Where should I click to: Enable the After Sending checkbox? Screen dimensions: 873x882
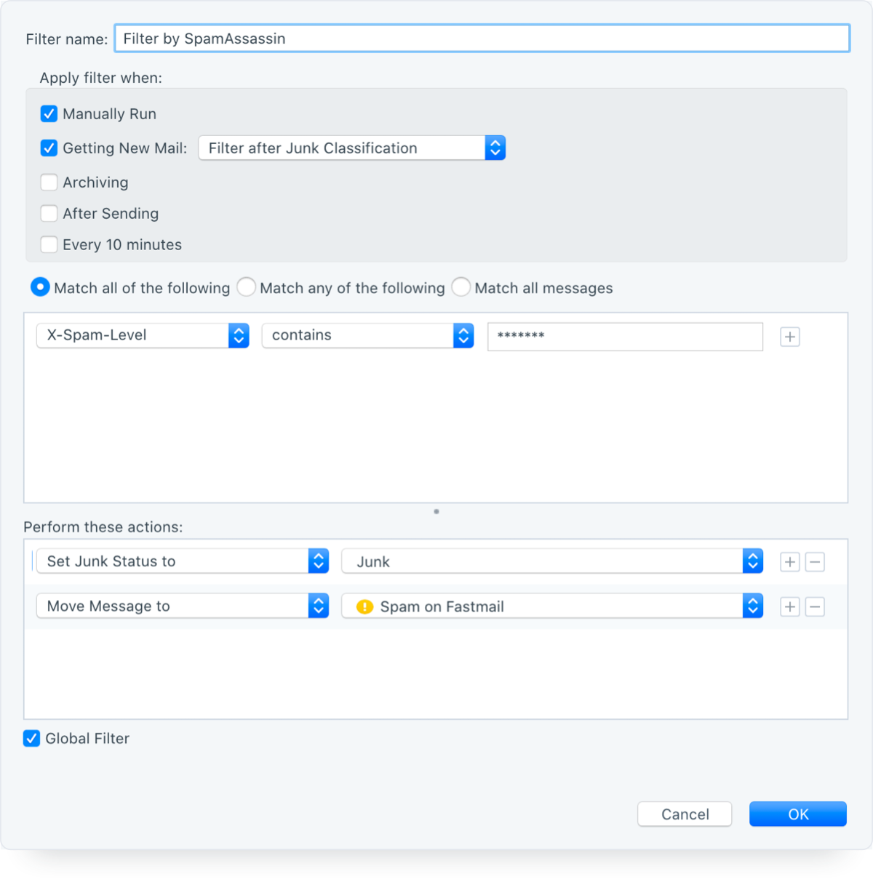point(49,214)
